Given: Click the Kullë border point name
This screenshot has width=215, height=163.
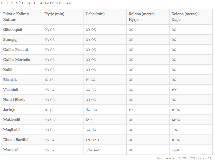Looking at the screenshot, I should coord(8,70).
